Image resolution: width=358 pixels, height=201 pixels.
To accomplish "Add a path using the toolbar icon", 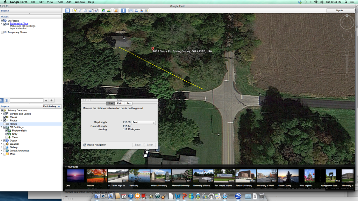I will click(86, 10).
